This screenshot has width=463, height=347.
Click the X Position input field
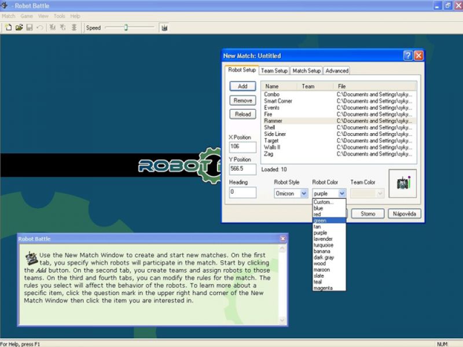coord(242,147)
